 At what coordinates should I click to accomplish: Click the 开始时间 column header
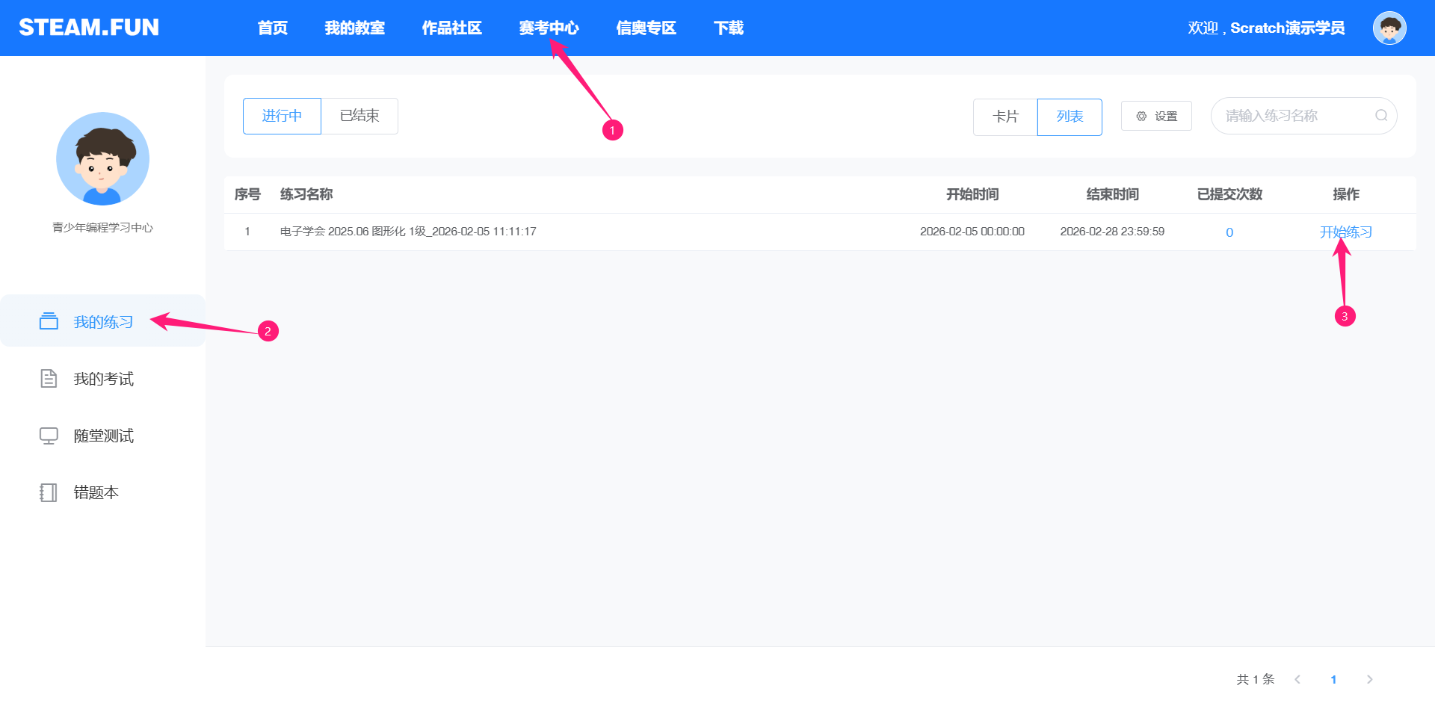click(972, 194)
